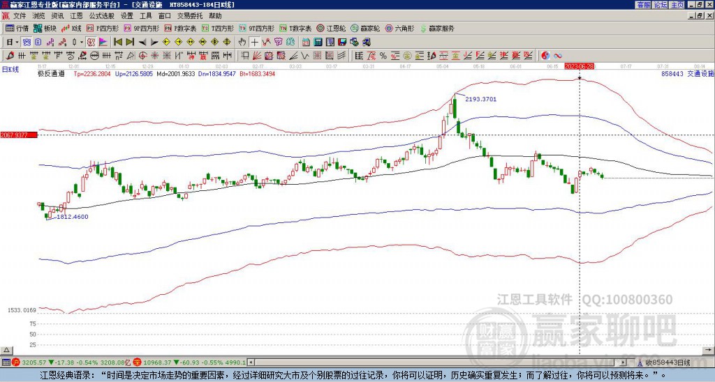Click the high price label 2193.3701
Image resolution: width=715 pixels, height=382 pixels.
pyautogui.click(x=480, y=99)
